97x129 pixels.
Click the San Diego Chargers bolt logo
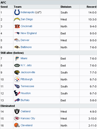tap(17, 19)
